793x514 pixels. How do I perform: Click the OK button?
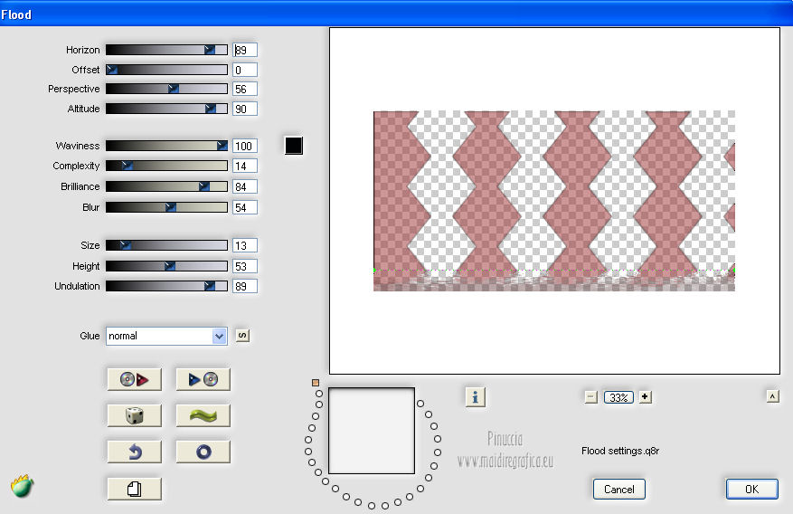pyautogui.click(x=751, y=490)
